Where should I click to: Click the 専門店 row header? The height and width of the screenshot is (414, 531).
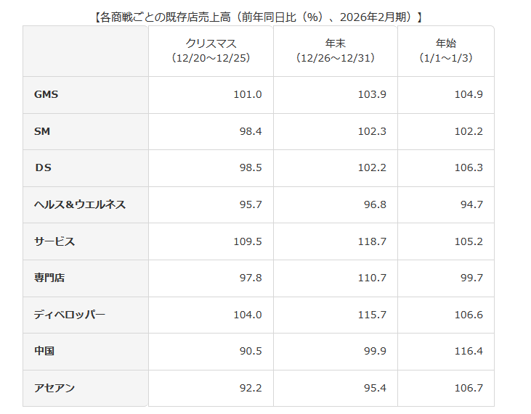tap(49, 278)
